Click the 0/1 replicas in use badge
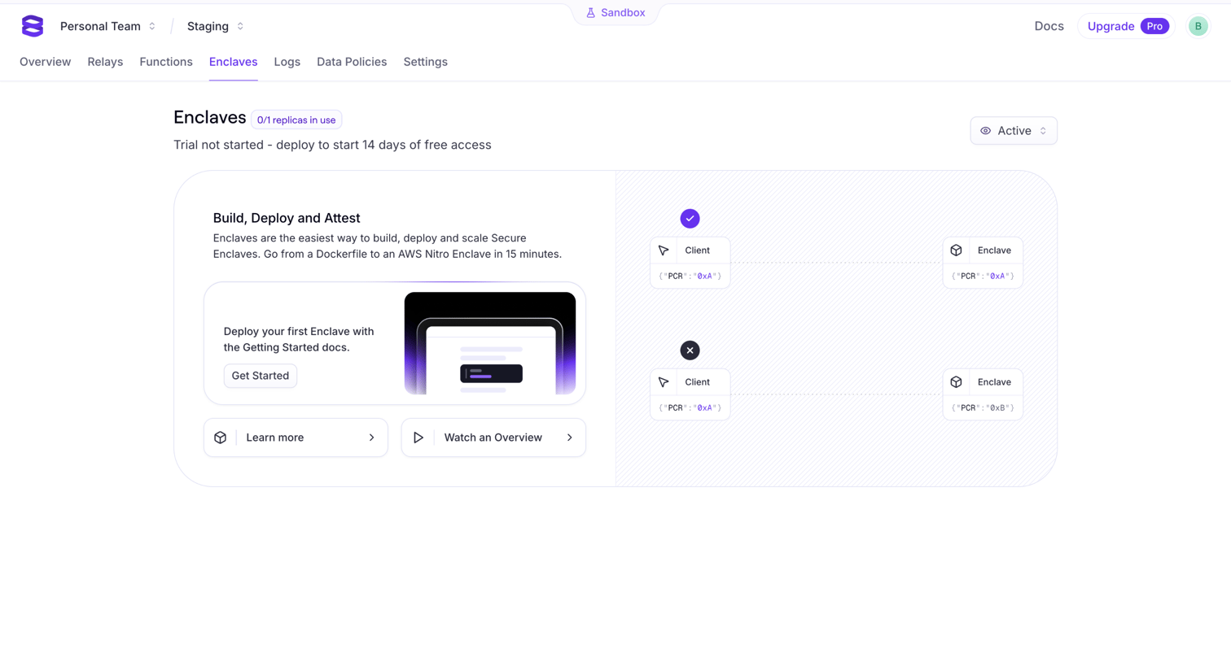The image size is (1231, 662). pos(296,120)
